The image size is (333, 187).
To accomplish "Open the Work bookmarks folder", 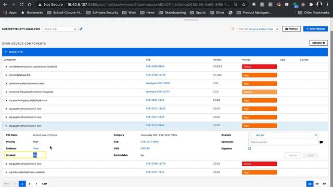I will 129,12.
